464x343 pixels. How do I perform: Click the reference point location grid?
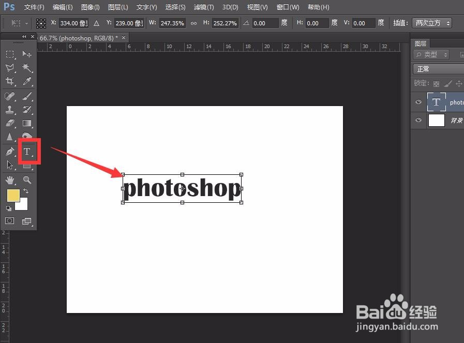pyautogui.click(x=41, y=23)
